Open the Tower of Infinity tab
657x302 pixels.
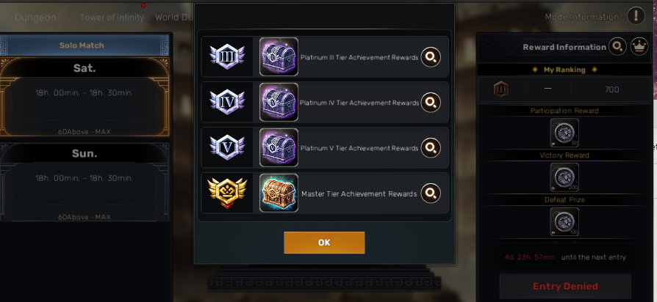tap(112, 18)
